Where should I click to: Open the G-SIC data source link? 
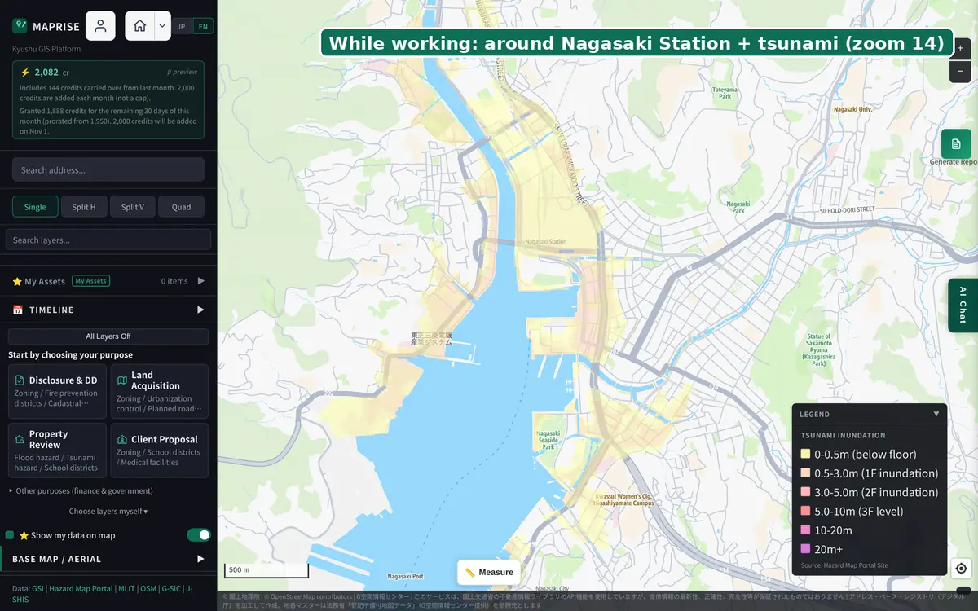coord(170,588)
